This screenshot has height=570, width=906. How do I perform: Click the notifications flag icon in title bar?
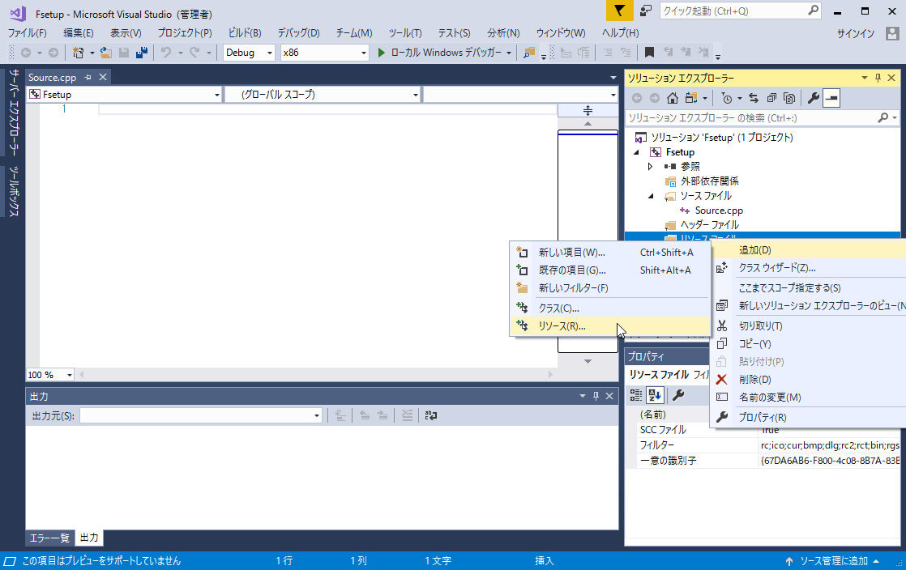pos(619,11)
